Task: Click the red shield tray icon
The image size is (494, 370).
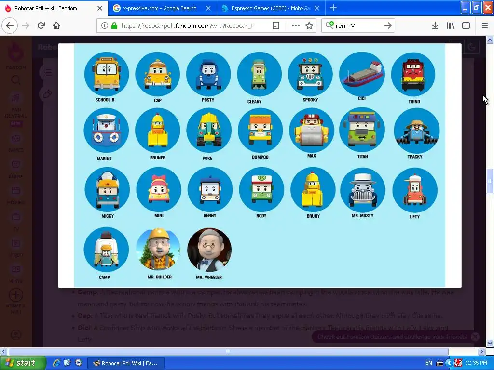Action: [458, 363]
